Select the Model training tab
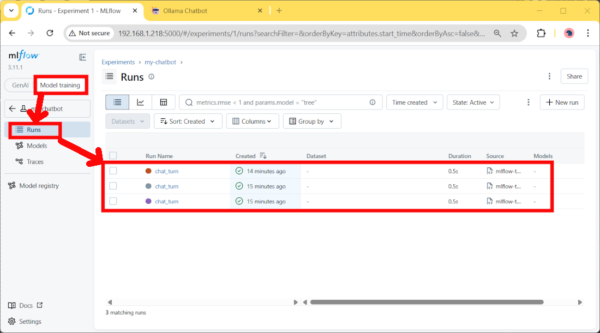This screenshot has height=333, width=600. (x=61, y=85)
